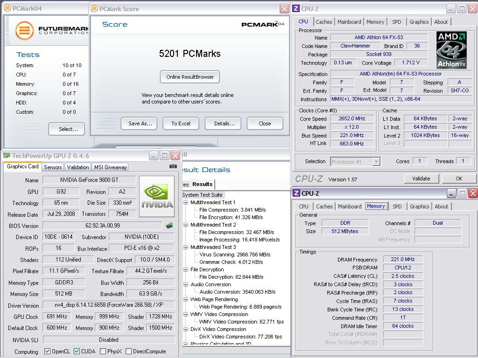Click the AMD Athlon FX logo in CPU-Z
478x358 pixels.
click(x=451, y=49)
